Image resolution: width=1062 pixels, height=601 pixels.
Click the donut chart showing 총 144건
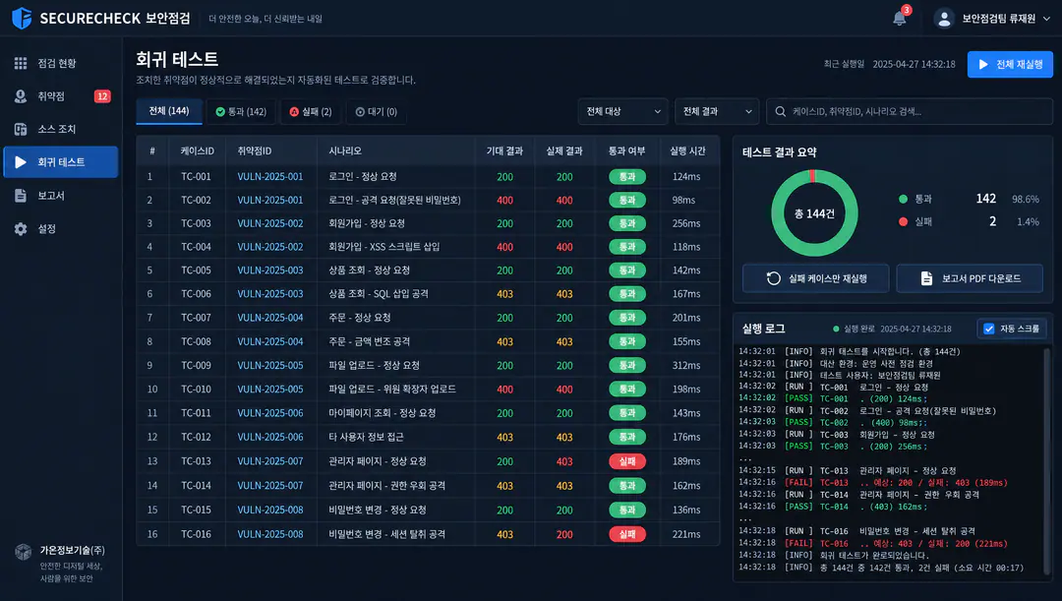[815, 213]
